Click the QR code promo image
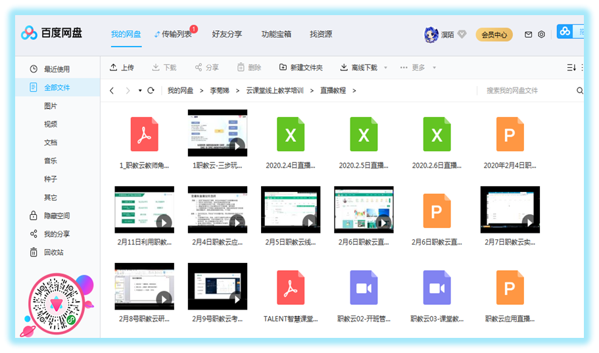 (57, 304)
